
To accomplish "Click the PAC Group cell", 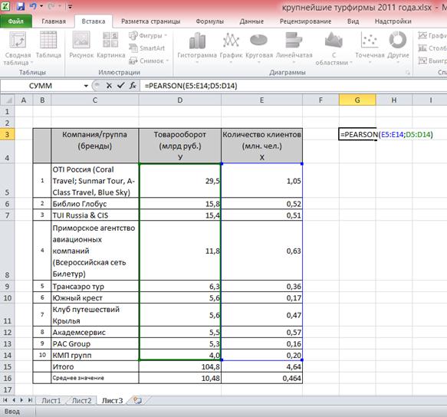I will 95,343.
